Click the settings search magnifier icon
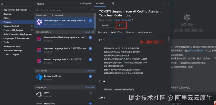Viewport: 216px width, 105px height. (x=2, y=4)
